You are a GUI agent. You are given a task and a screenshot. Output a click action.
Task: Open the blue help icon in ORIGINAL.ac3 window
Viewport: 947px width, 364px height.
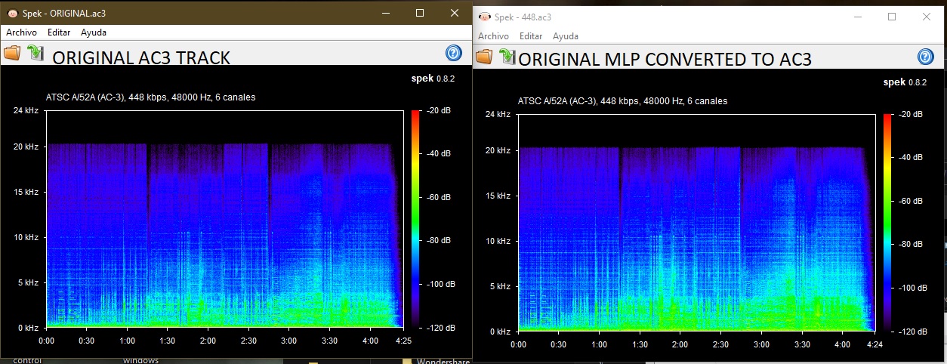(x=453, y=52)
